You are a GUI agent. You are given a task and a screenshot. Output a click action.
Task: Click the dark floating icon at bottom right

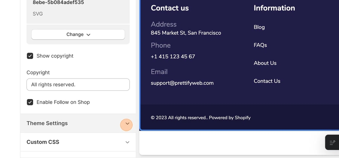point(332,143)
